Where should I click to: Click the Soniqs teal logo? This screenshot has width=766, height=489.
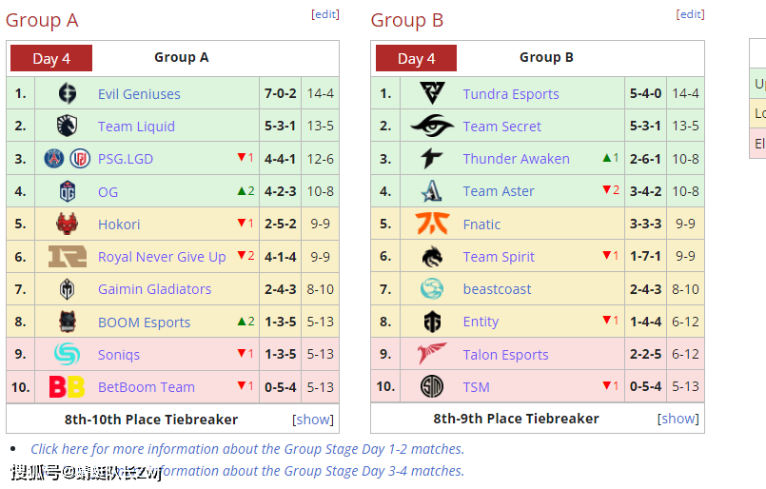pos(67,354)
